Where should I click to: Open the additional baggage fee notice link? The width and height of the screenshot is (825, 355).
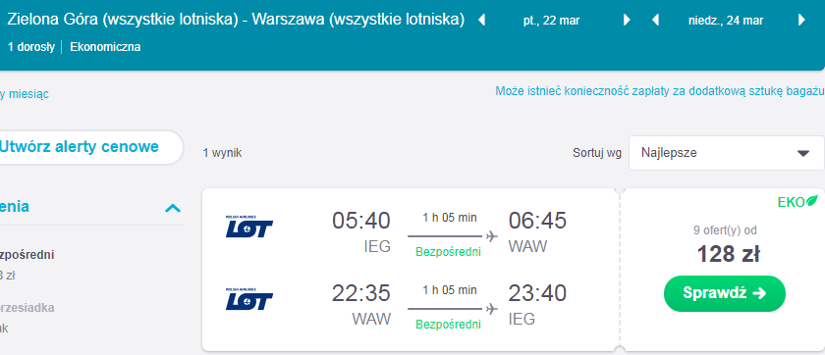pyautogui.click(x=660, y=91)
